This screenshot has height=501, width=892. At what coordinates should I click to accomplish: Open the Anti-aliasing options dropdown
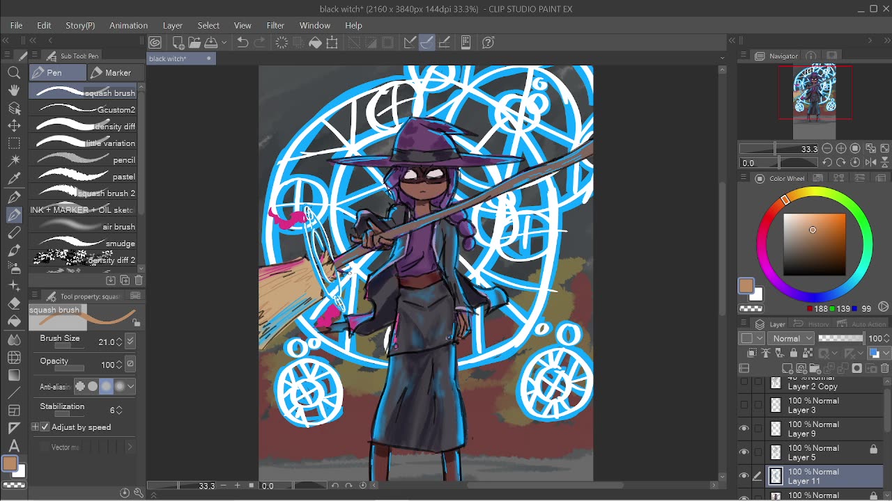pos(130,386)
